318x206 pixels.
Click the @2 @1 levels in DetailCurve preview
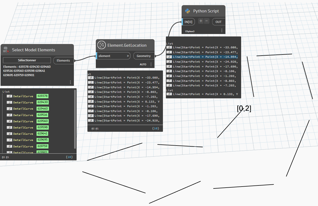5,157
